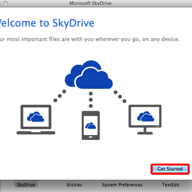Open System Preferences from the app bar
Viewport: 192px width, 192px height.
click(122, 185)
